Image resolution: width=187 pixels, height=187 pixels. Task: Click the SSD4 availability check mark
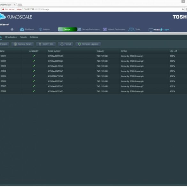pyautogui.click(x=34, y=71)
